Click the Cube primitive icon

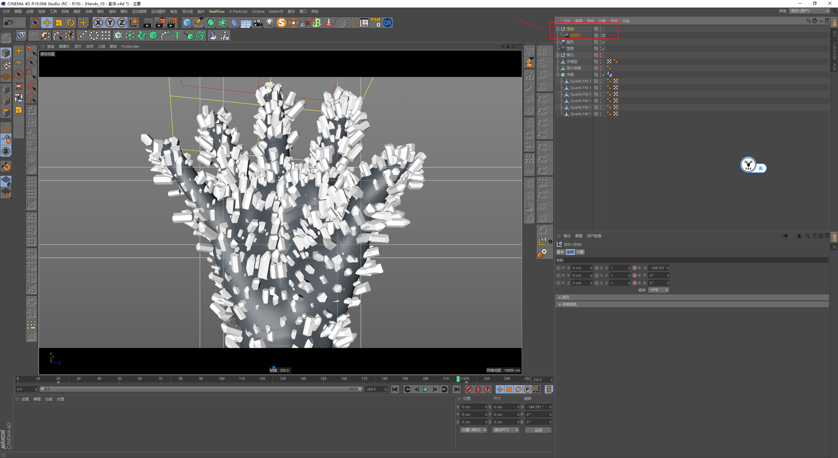click(x=187, y=23)
